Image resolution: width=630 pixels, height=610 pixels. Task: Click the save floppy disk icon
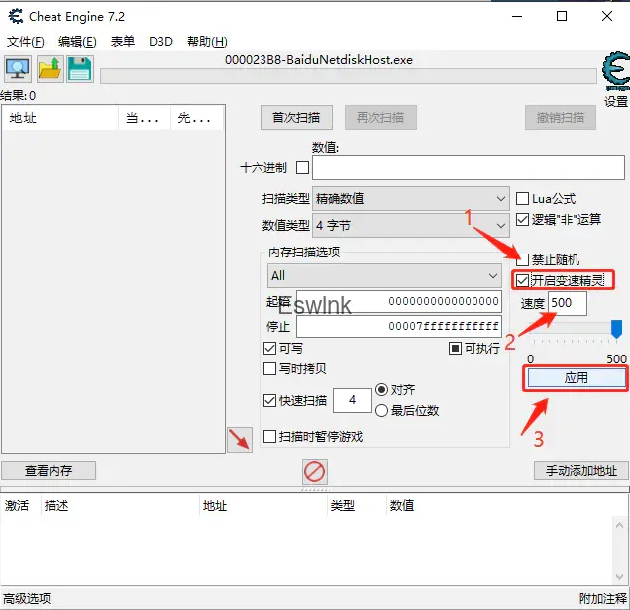click(x=79, y=69)
